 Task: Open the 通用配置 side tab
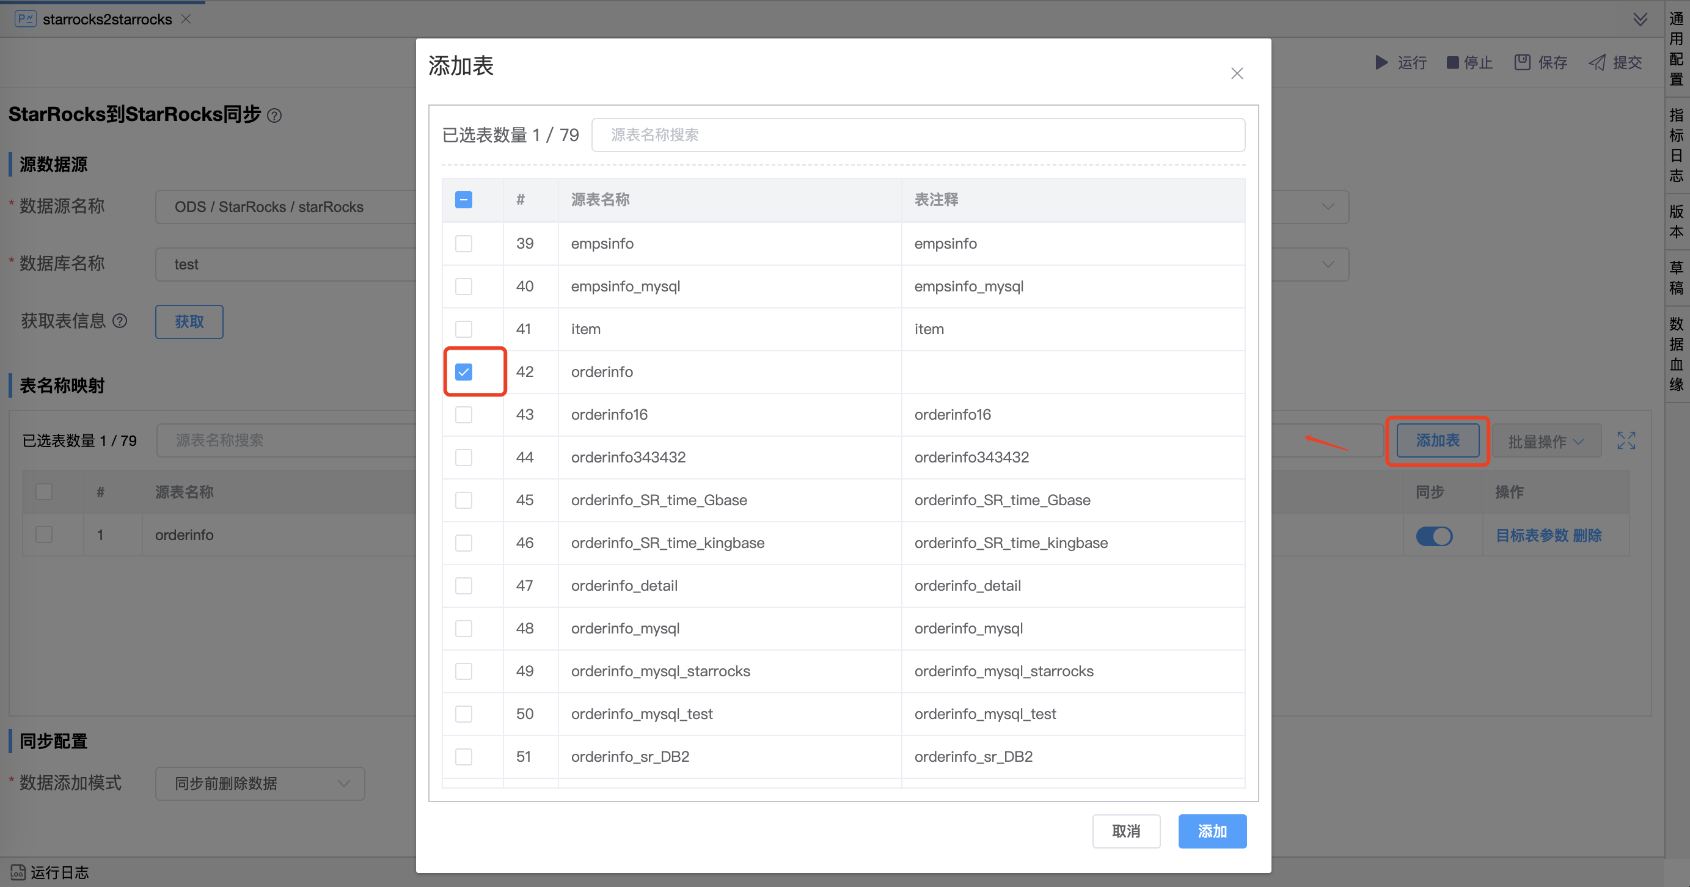[x=1676, y=49]
